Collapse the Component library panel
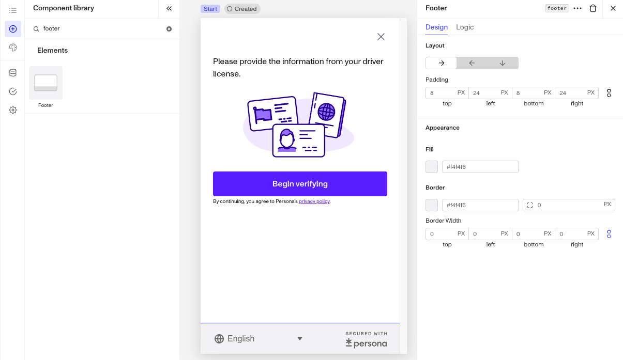 [x=169, y=8]
